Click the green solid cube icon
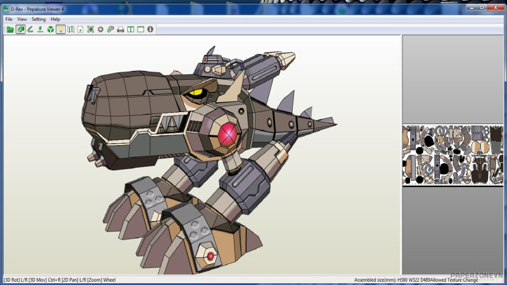507x285 pixels. (x=51, y=29)
